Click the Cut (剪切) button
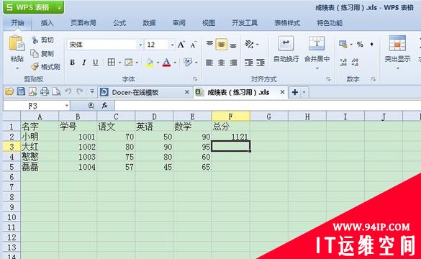Image resolution: width=421 pixels, height=259 pixels. coord(43,40)
